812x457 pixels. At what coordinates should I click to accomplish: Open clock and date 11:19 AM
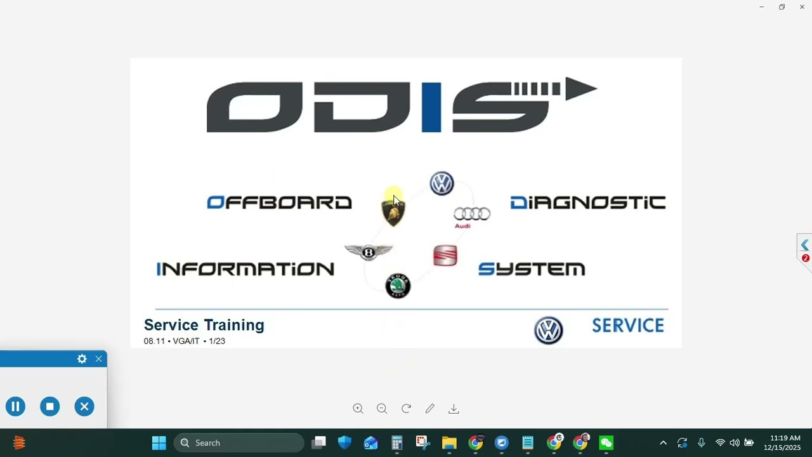(782, 443)
